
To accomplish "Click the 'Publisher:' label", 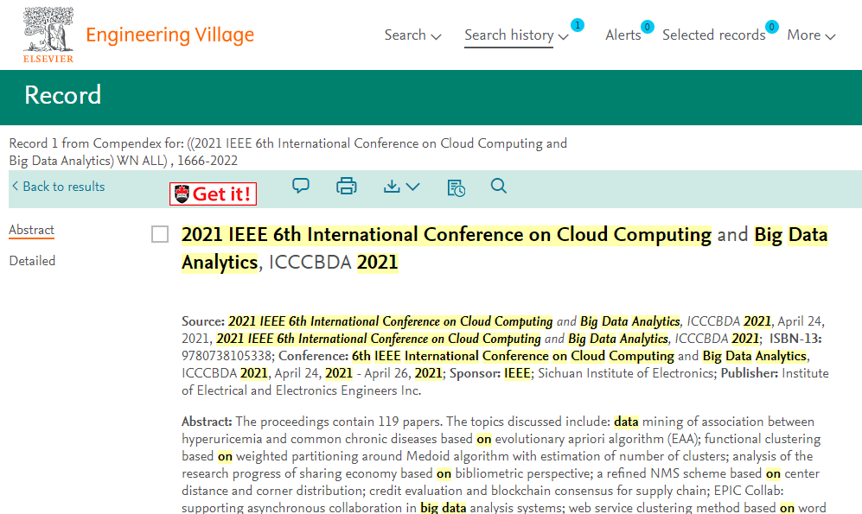I will 750,373.
